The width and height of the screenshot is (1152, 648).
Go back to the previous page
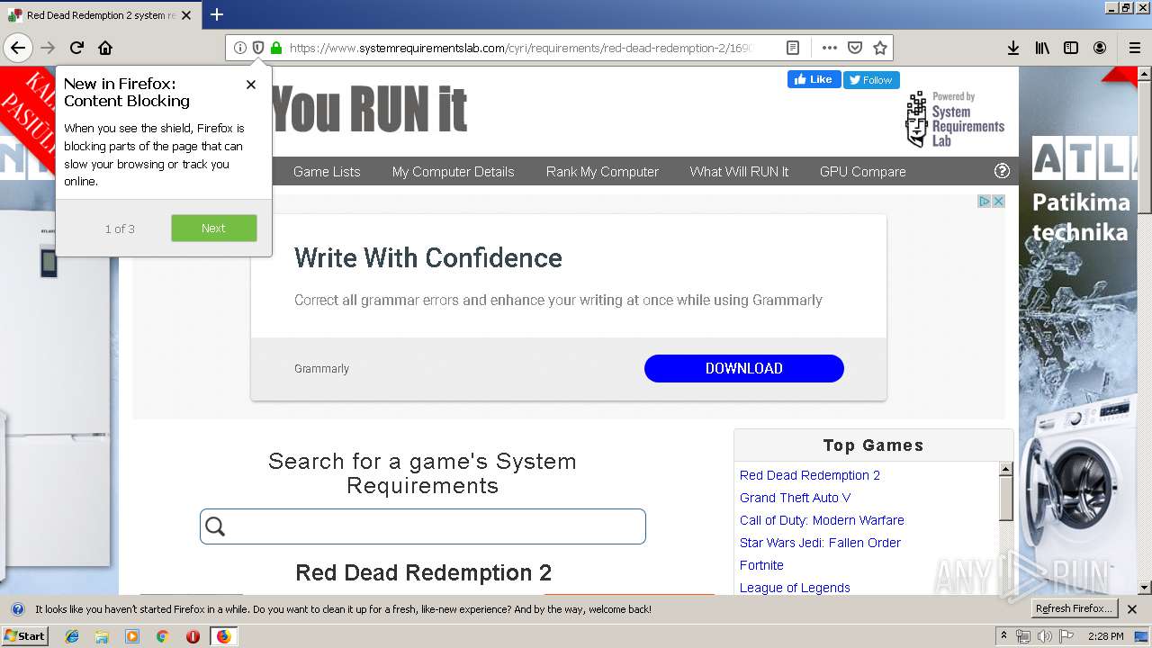[18, 48]
